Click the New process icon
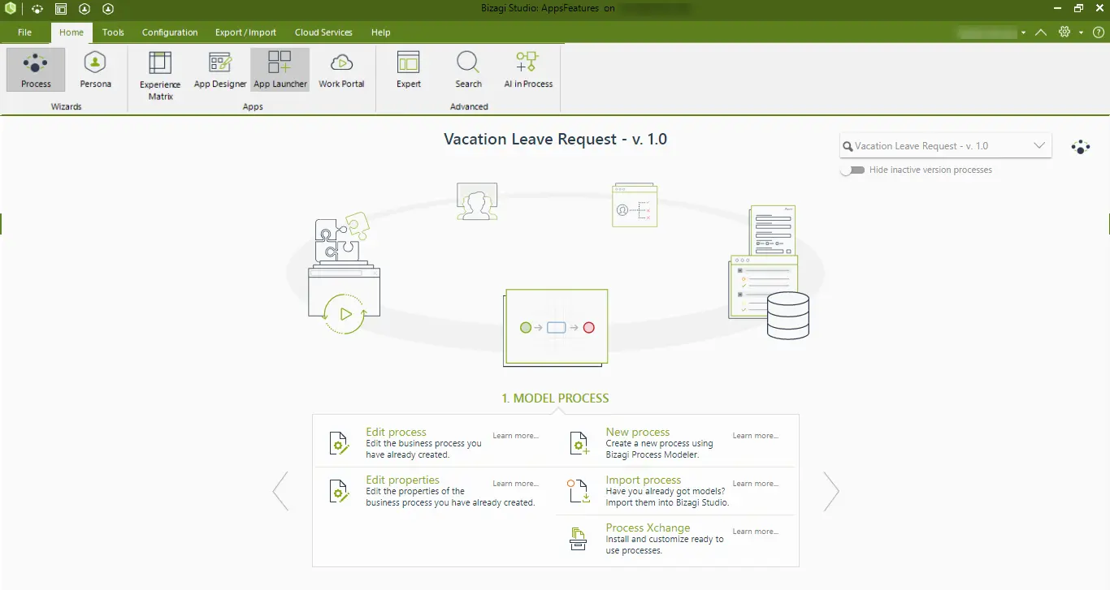 579,443
